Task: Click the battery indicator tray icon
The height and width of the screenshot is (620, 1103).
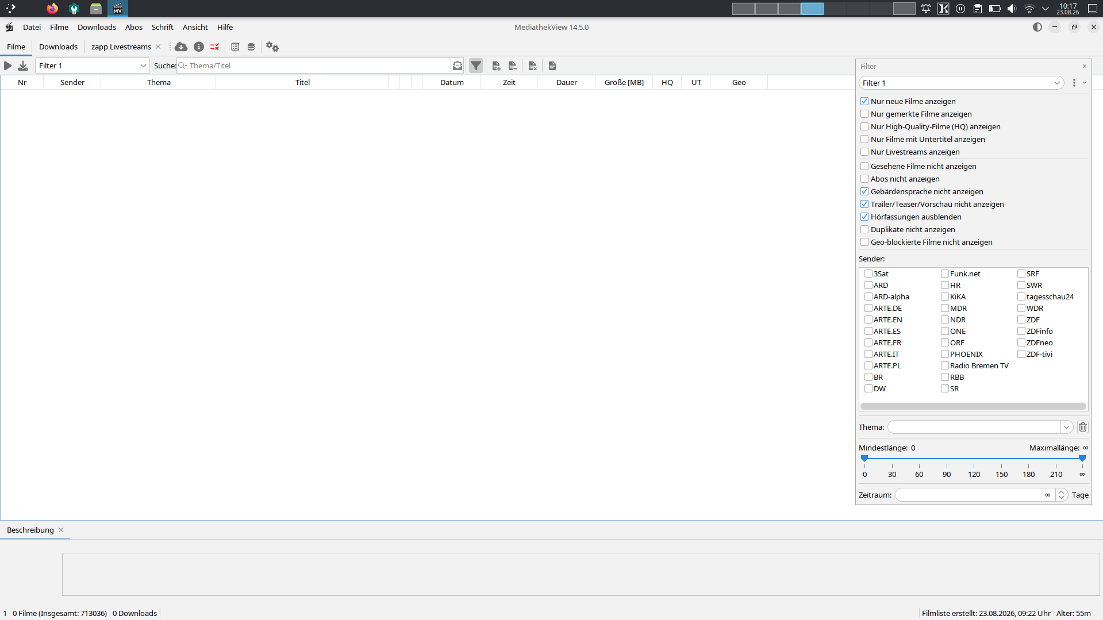Action: [x=995, y=9]
